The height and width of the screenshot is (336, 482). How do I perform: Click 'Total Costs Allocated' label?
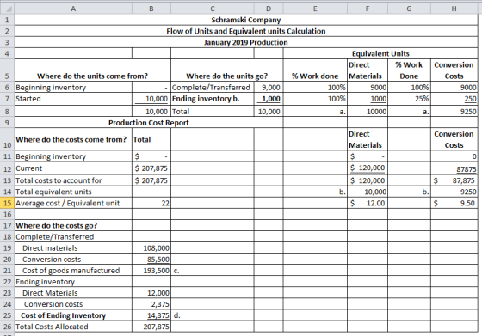[x=52, y=327]
